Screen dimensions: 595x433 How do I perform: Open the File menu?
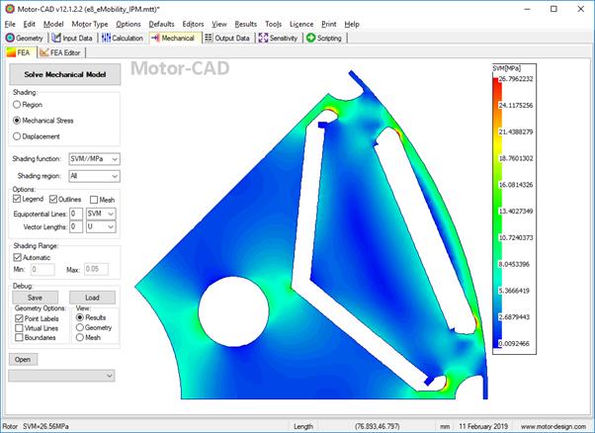(10, 24)
